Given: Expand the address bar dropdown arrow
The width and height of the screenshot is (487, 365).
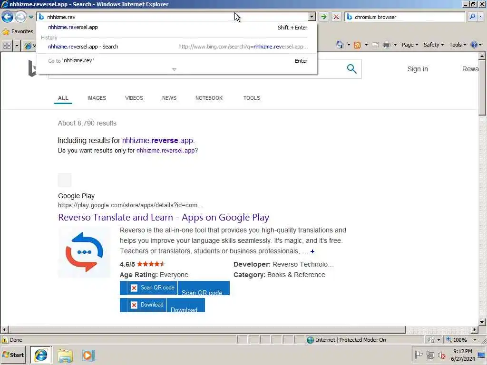Looking at the screenshot, I should pyautogui.click(x=312, y=17).
